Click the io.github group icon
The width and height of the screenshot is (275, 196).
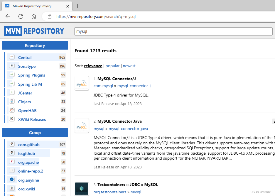[12, 153]
